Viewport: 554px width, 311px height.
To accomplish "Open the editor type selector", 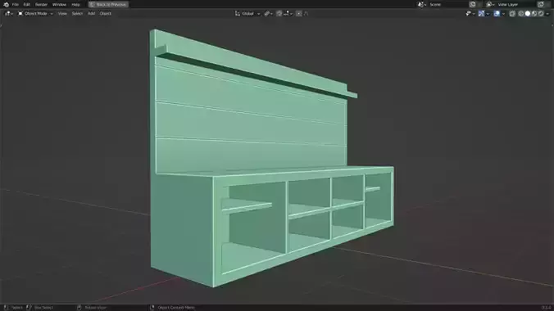I will 8,13.
